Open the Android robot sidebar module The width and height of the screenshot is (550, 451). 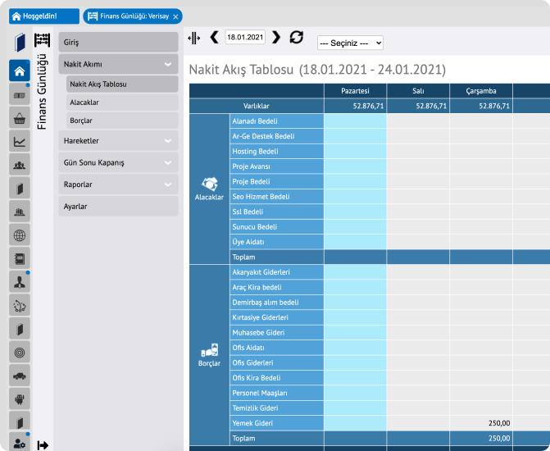pos(20,399)
